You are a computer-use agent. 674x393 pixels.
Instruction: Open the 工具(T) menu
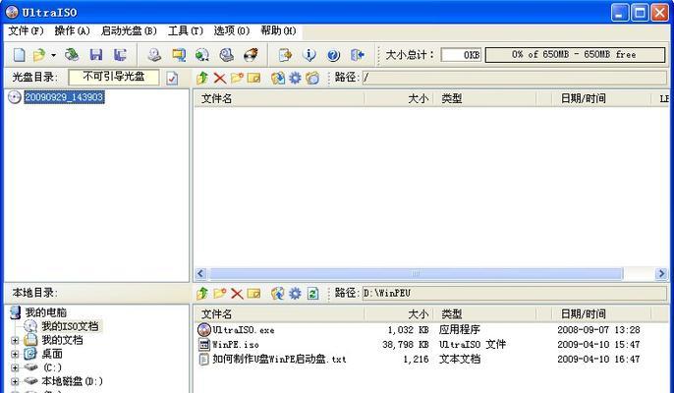[x=186, y=31]
